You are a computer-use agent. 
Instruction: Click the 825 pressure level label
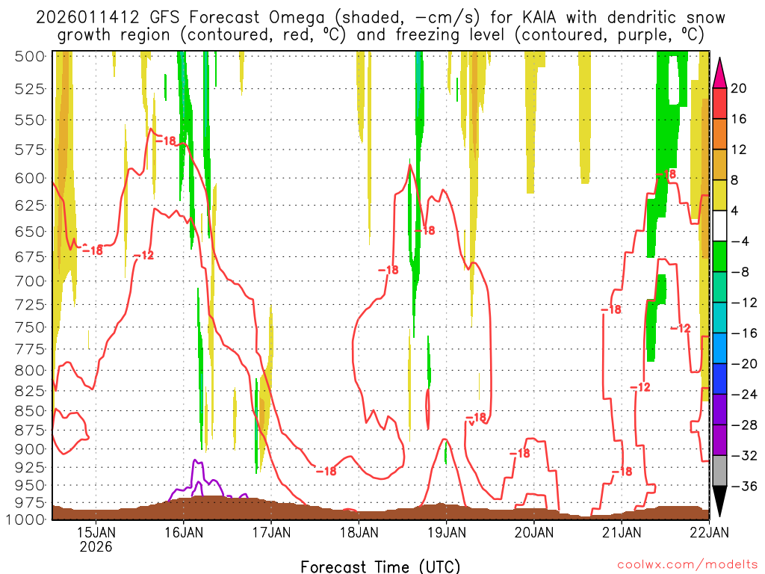pos(30,392)
